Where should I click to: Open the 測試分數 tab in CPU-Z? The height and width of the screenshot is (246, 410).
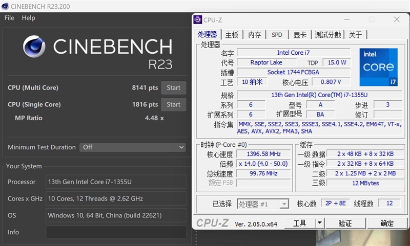[327, 35]
